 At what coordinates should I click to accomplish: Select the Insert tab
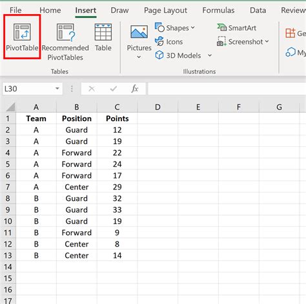coord(86,10)
